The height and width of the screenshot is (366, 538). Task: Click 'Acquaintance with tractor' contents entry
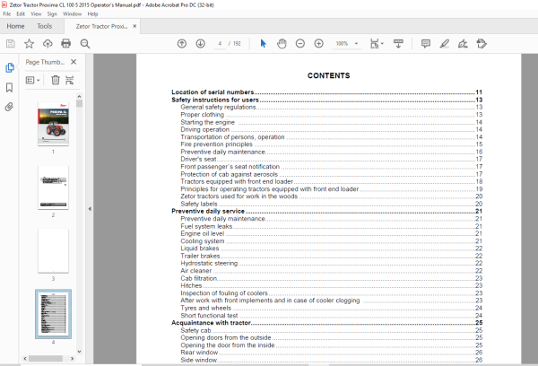click(x=326, y=323)
